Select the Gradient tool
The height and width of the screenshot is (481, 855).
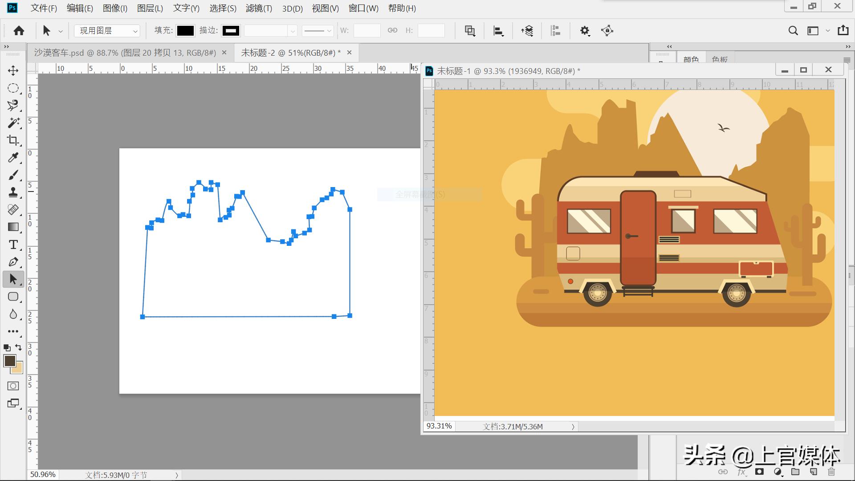point(13,227)
